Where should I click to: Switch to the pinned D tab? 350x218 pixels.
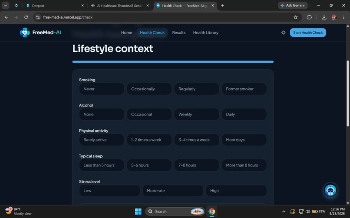tap(17, 6)
